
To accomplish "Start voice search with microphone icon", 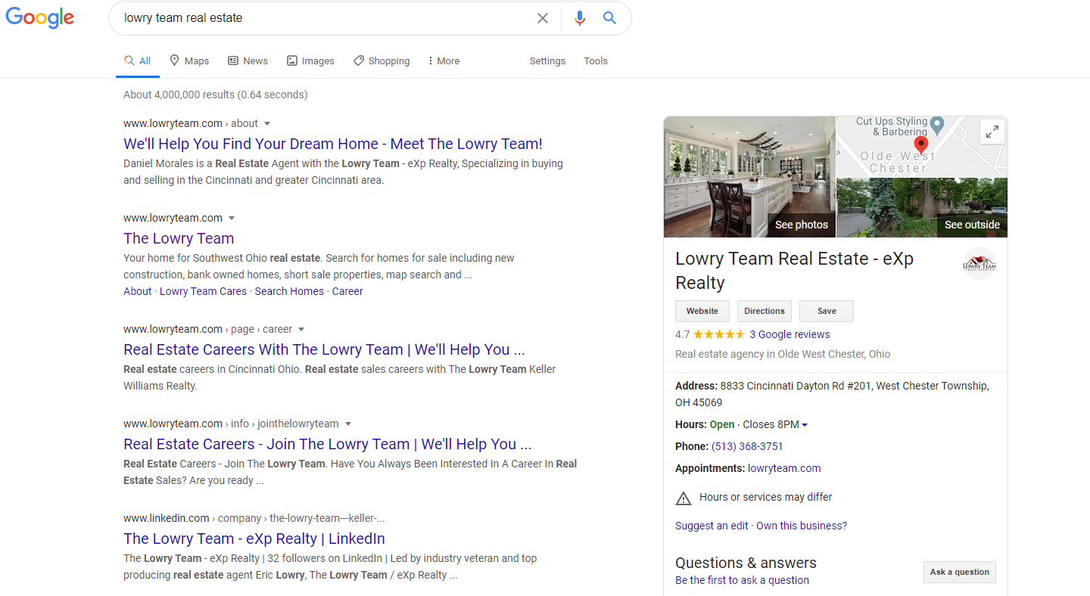I will tap(580, 18).
